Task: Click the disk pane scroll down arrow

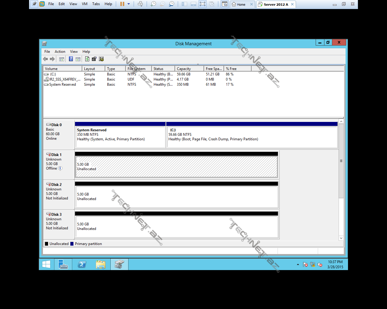Action: tap(341, 238)
